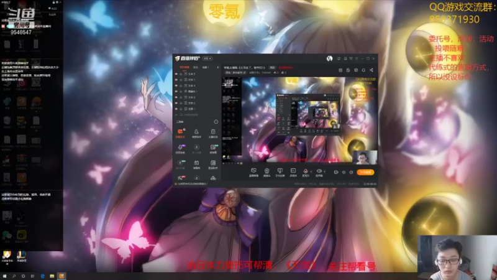Mute the microphone in bottom toolbar
497x280 pixels.
point(306,171)
